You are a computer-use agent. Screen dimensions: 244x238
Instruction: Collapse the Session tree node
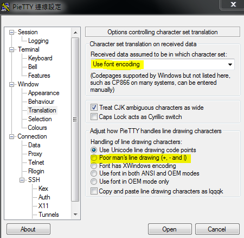[11, 33]
